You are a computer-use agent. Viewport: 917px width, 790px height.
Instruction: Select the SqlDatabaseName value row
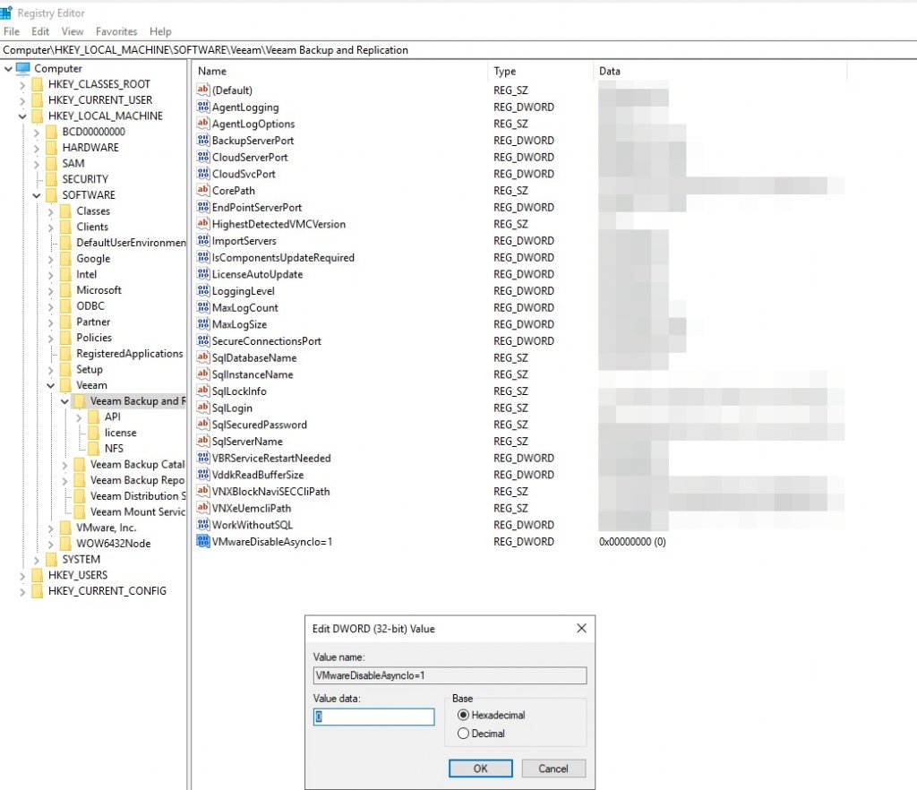(x=254, y=357)
